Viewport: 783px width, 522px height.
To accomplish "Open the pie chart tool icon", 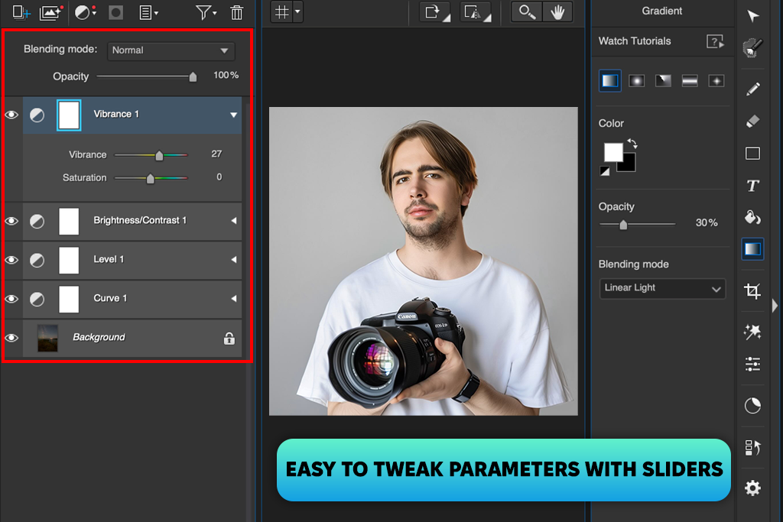I will (752, 406).
